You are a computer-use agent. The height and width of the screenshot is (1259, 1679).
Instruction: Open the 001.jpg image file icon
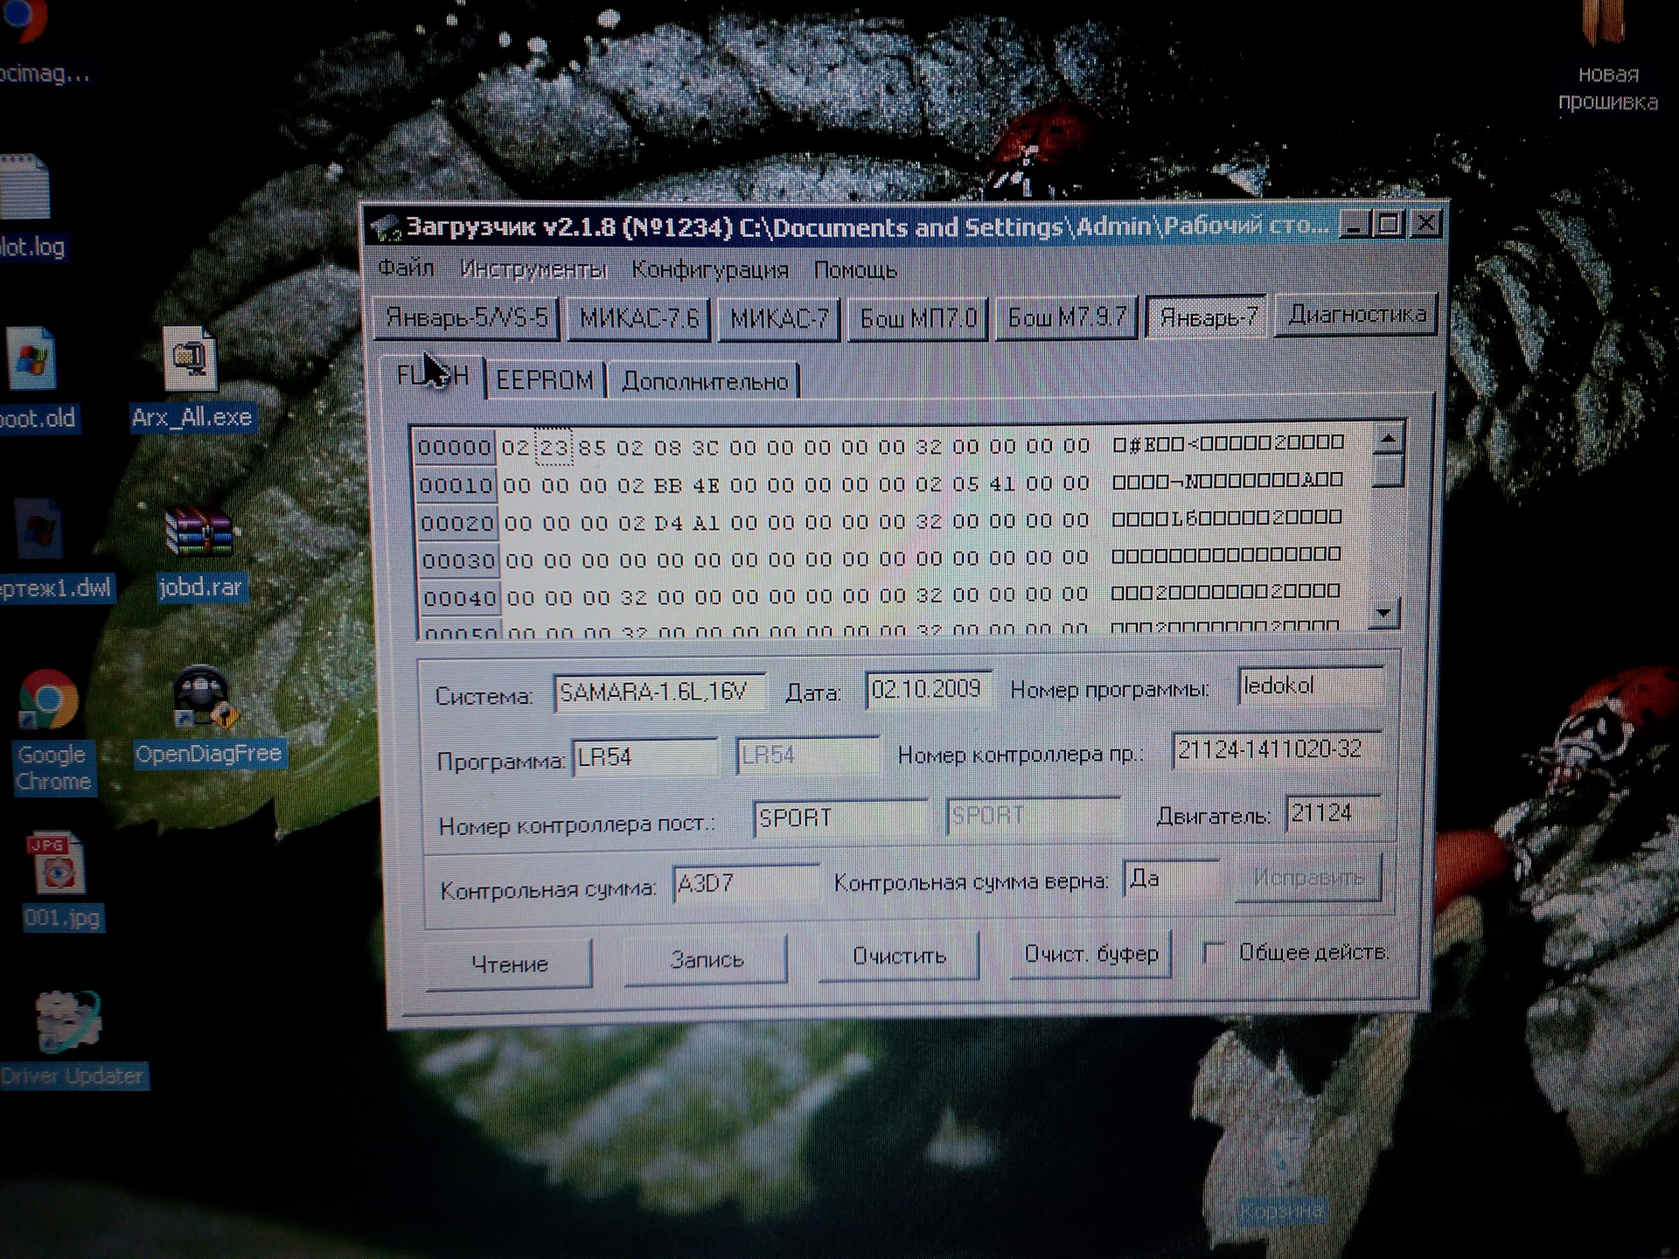(57, 865)
